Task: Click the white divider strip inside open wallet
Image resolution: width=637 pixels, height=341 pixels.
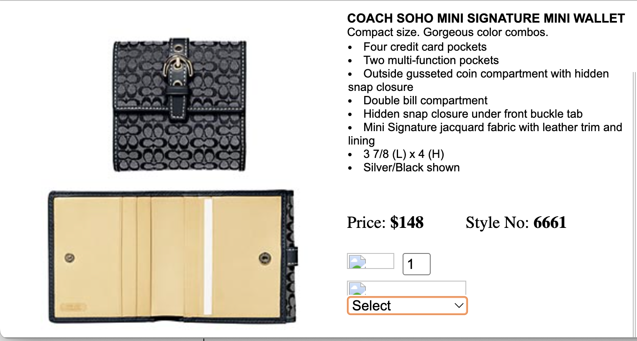Action: point(208,257)
